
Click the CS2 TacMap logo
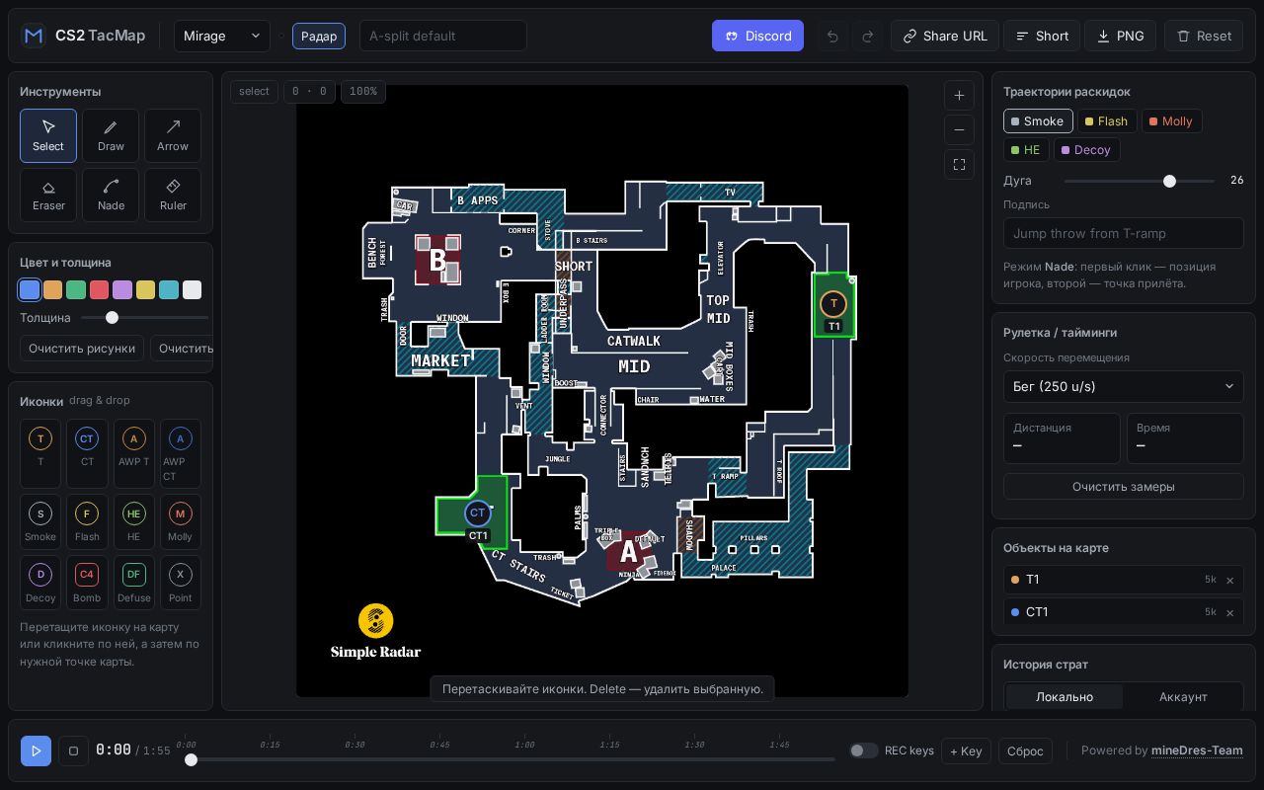pyautogui.click(x=83, y=36)
